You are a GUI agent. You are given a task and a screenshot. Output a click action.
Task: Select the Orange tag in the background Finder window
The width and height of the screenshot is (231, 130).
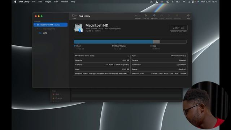click(59, 98)
